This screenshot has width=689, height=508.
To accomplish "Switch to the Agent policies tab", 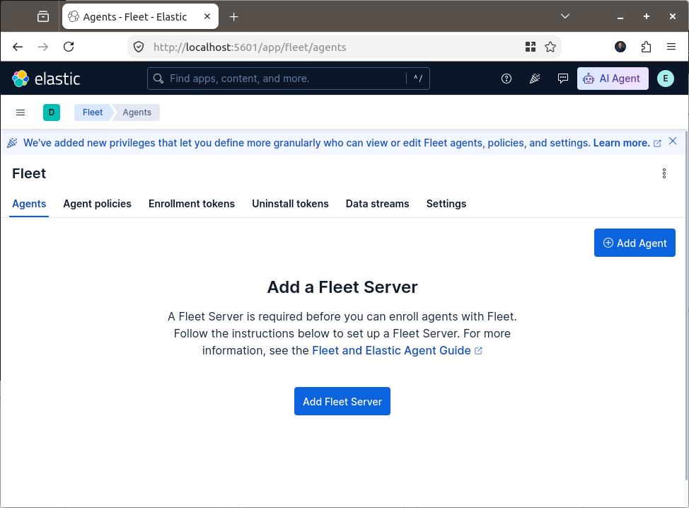I will 97,204.
